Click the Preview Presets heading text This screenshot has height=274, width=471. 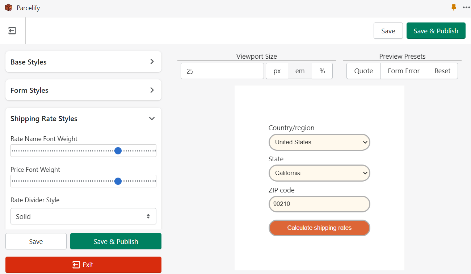tap(402, 56)
